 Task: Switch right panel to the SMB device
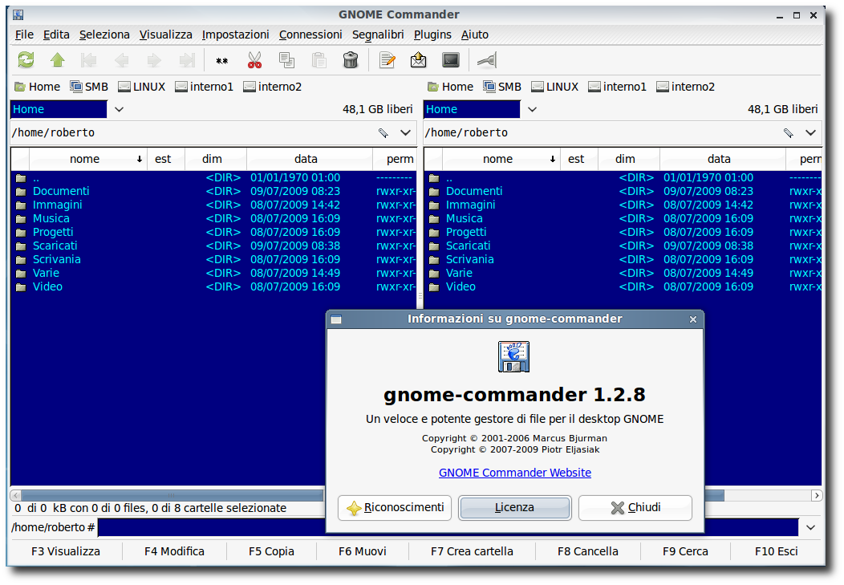pos(502,87)
